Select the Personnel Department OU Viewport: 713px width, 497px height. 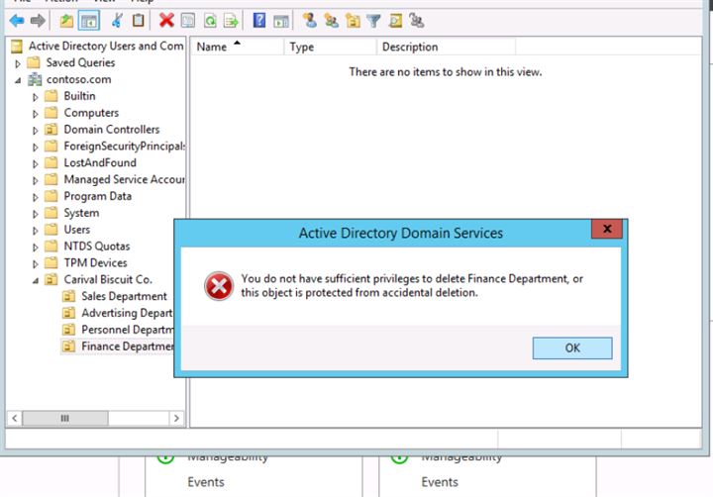(128, 330)
